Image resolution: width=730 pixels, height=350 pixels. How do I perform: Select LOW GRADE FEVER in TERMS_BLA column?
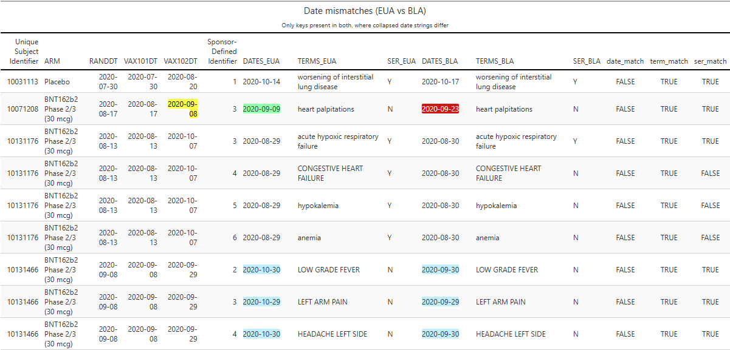pos(506,270)
